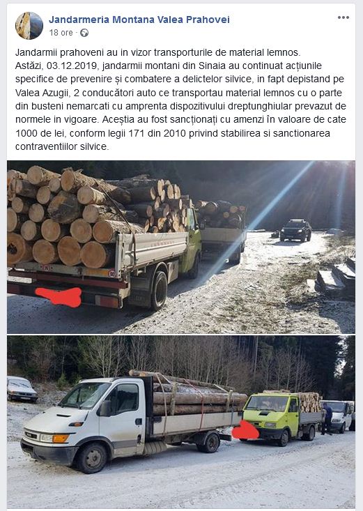The image size is (363, 511).
Task: Click the lime-green truck cab in the lower photo
Action: (x=272, y=415)
